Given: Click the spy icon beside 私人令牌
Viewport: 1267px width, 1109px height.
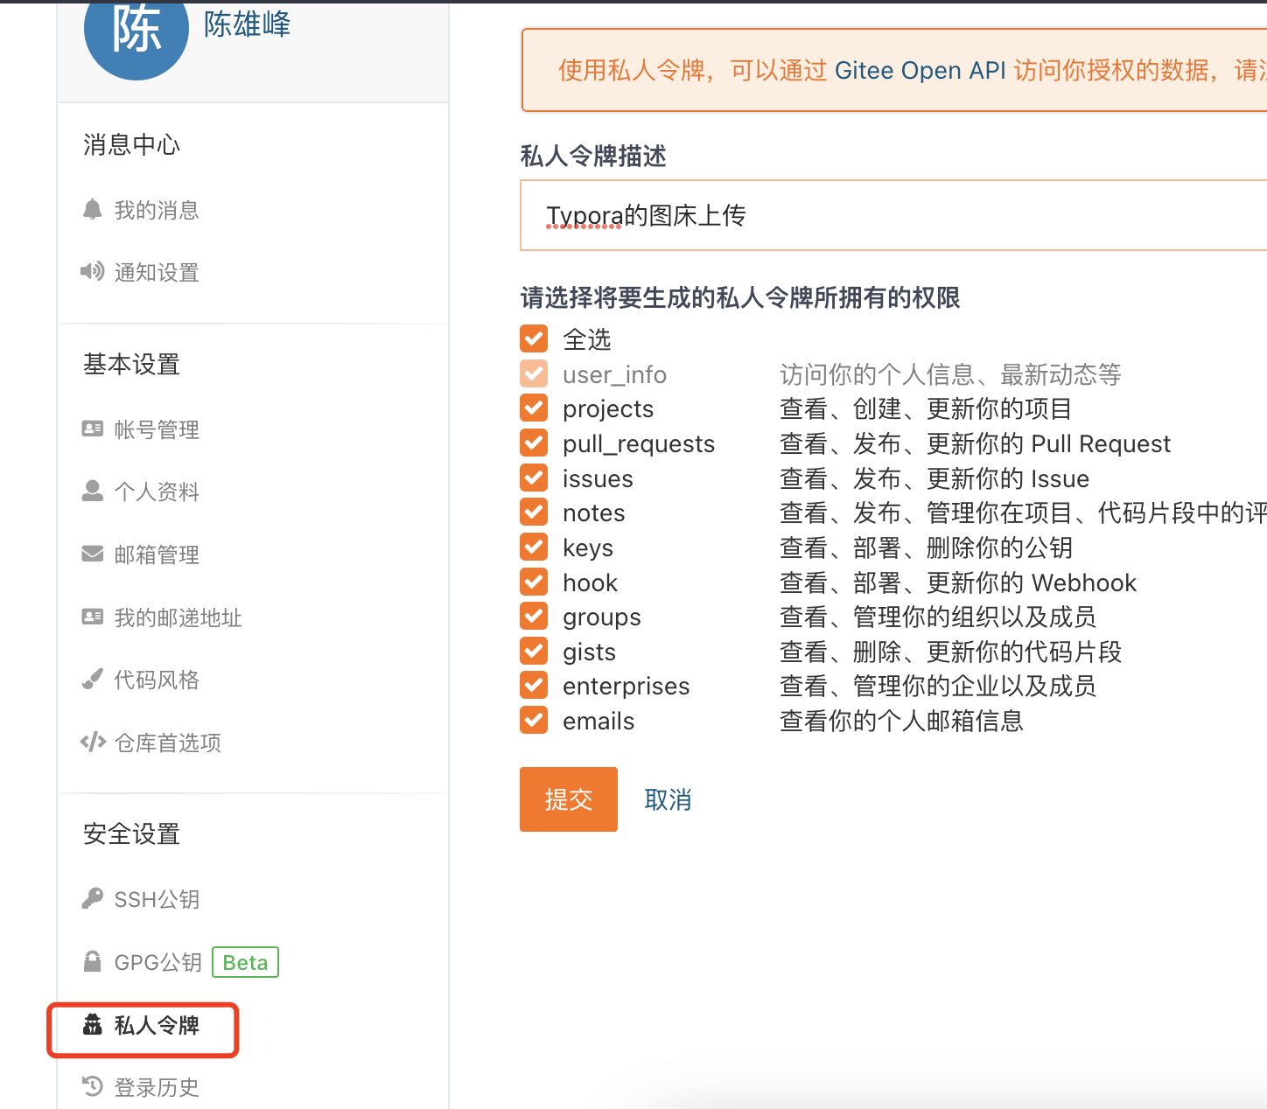Looking at the screenshot, I should coord(93,1024).
